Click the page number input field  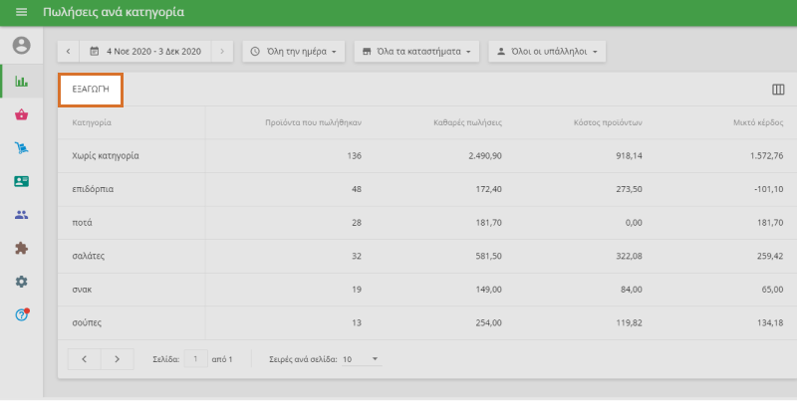click(196, 358)
